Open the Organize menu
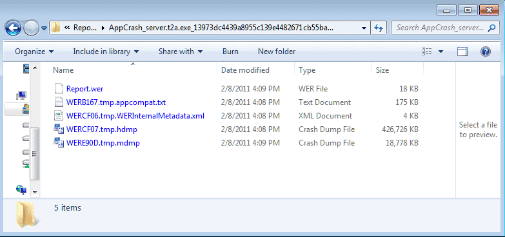 tap(34, 52)
